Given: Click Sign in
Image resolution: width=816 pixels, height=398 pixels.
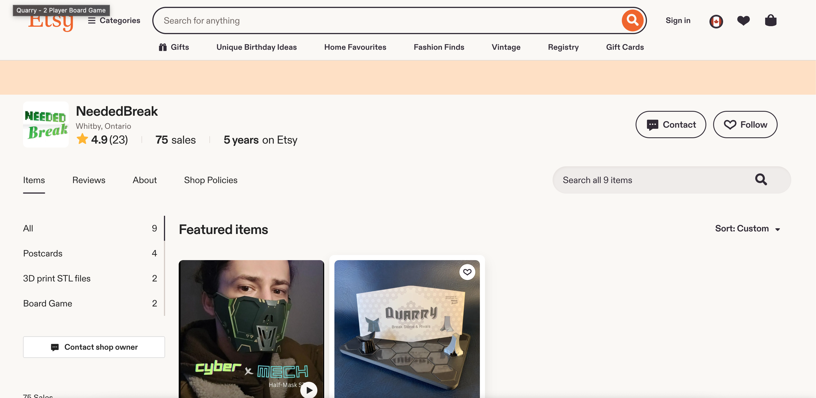Looking at the screenshot, I should coord(678,20).
